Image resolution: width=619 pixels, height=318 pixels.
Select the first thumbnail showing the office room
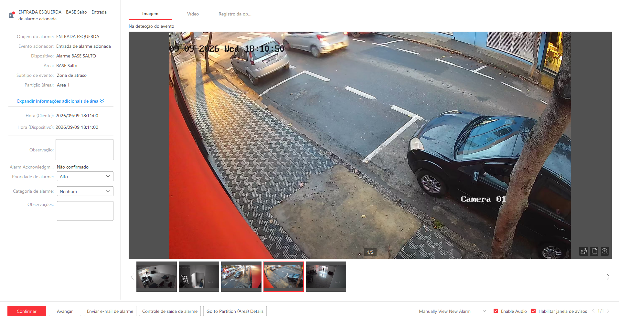[156, 277]
